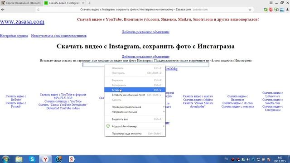Switch to the Сергей Паладченко tab
This screenshot has width=290, height=163.
coord(21,3)
